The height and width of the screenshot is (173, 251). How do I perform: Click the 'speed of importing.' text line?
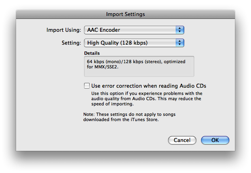pos(111,104)
